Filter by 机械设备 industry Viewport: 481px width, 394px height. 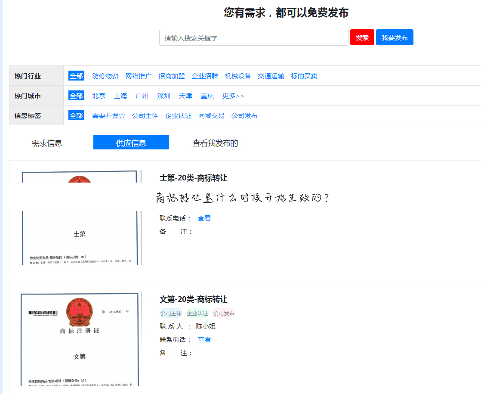click(x=238, y=76)
